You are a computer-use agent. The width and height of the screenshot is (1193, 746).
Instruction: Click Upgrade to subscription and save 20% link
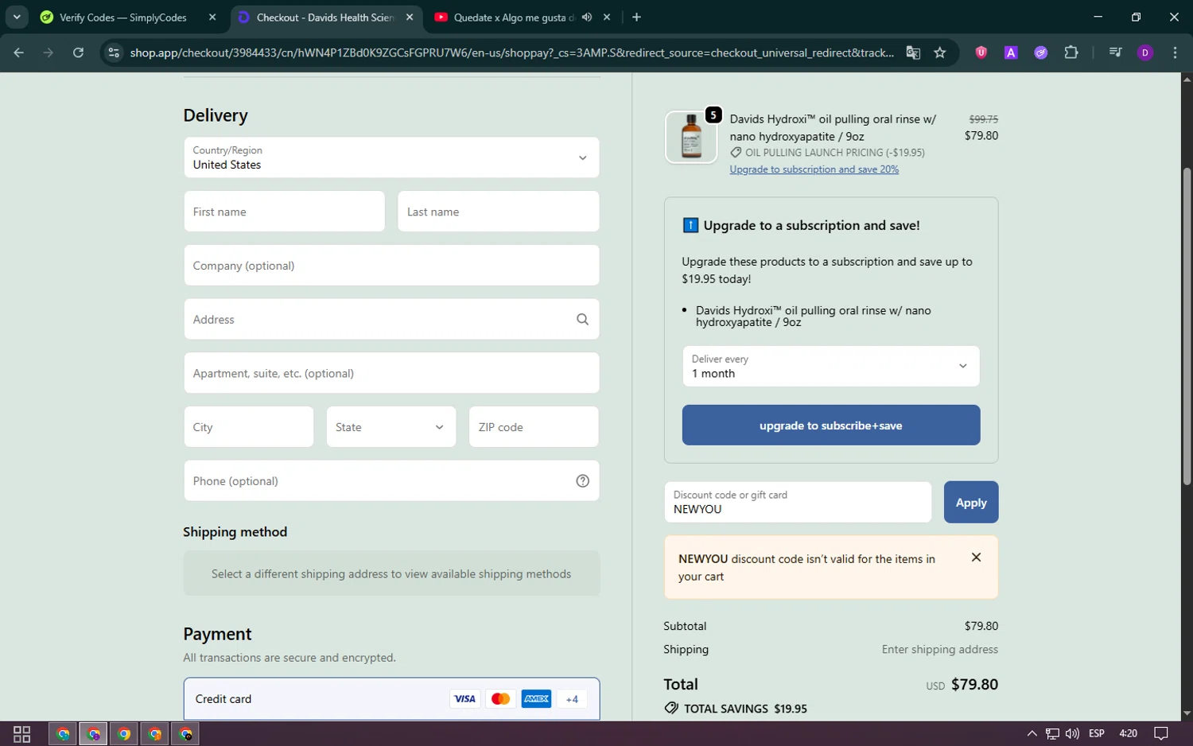pyautogui.click(x=814, y=169)
